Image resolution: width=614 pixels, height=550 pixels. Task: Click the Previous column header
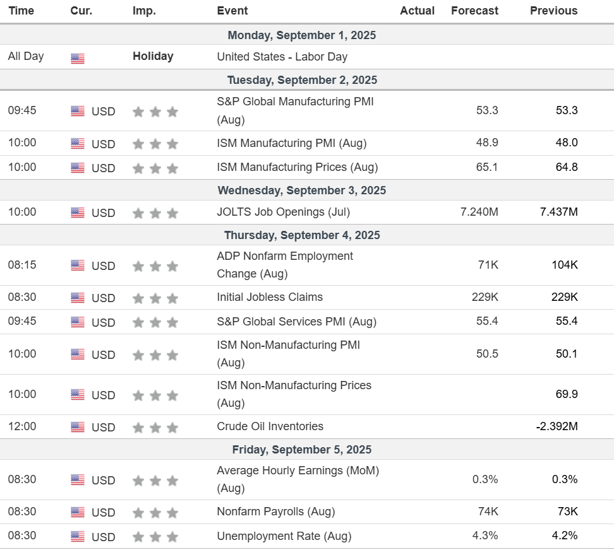coord(554,11)
